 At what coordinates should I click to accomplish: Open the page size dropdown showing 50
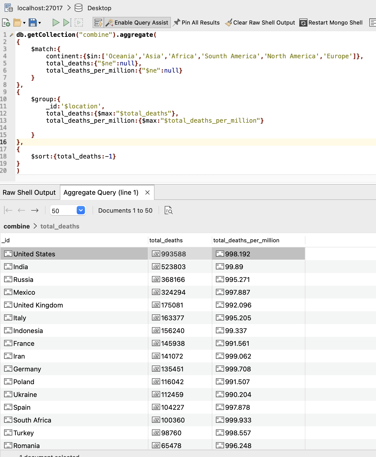tap(81, 210)
